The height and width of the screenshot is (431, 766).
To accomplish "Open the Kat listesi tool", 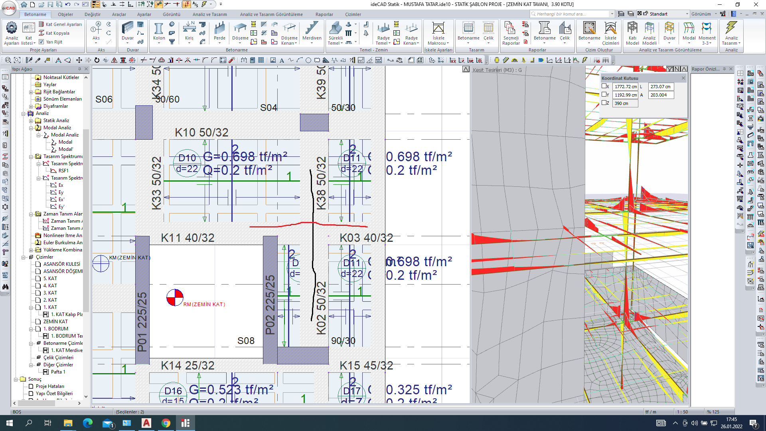I will pyautogui.click(x=28, y=33).
